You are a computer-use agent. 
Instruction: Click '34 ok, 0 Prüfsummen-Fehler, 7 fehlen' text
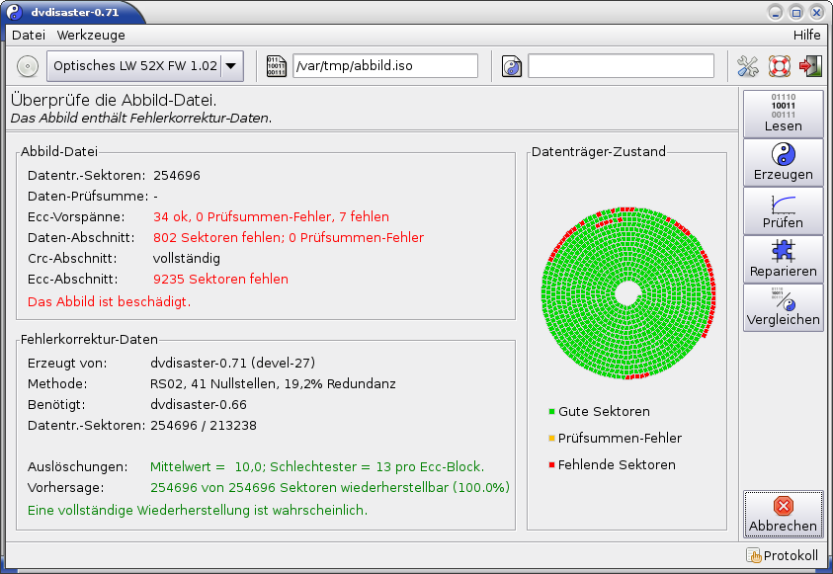[271, 216]
